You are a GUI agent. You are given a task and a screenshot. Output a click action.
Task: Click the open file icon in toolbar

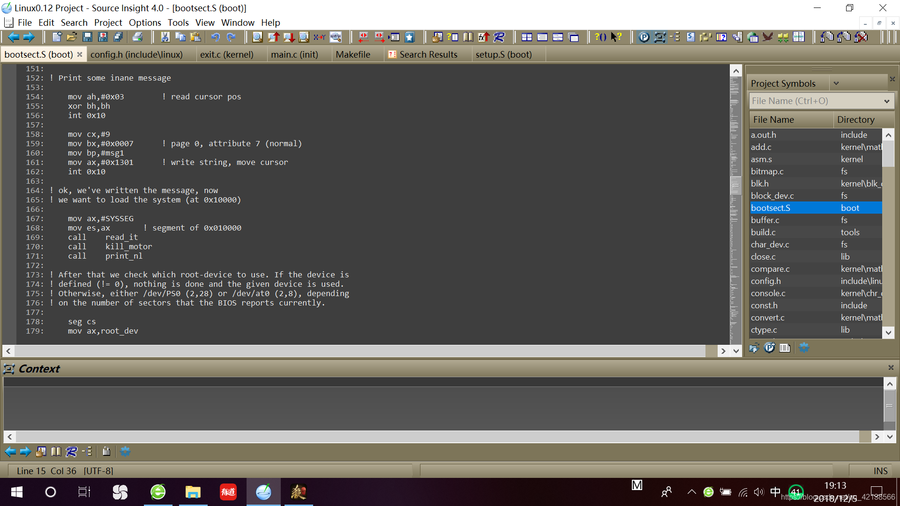[70, 38]
